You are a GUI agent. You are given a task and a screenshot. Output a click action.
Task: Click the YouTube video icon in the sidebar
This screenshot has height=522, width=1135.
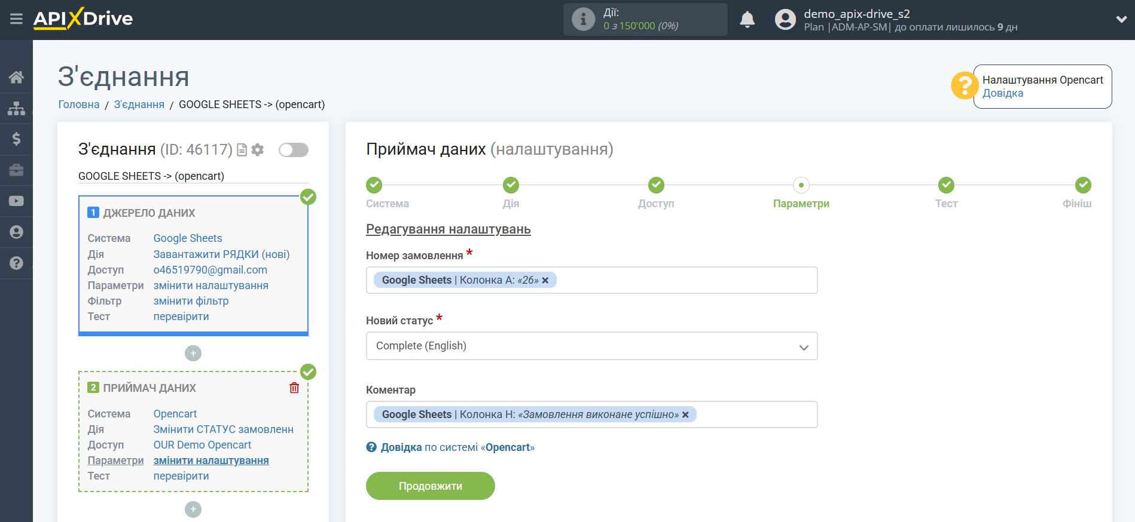[x=16, y=201]
